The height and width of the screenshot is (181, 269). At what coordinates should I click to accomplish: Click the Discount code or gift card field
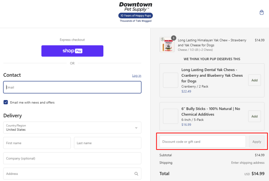203,142
